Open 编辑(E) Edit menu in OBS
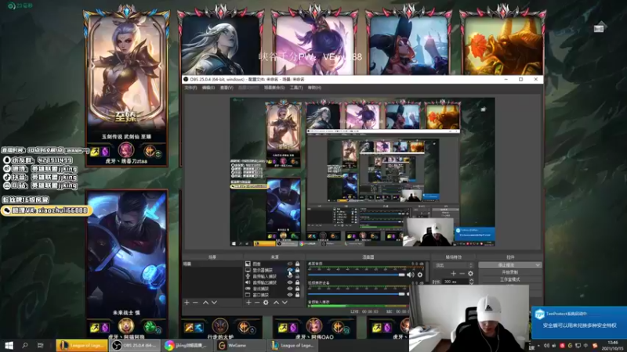Viewport: 627px width, 352px height. [208, 88]
